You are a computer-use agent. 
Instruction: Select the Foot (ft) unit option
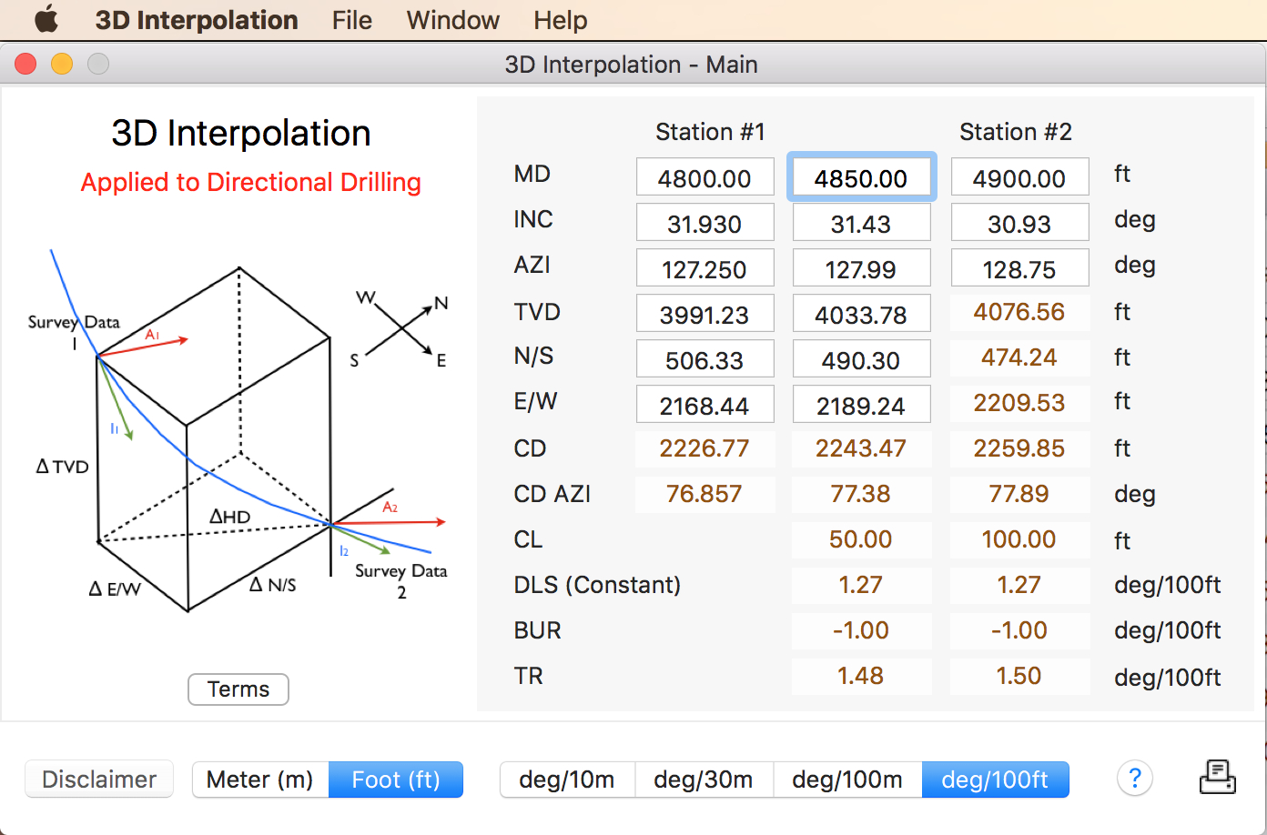[x=396, y=780]
